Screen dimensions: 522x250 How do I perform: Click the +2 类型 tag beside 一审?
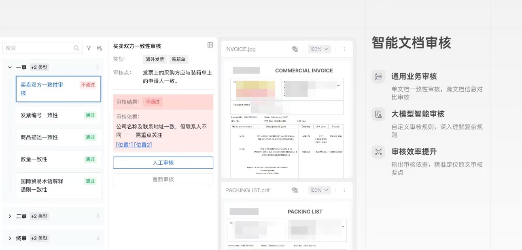pos(40,68)
